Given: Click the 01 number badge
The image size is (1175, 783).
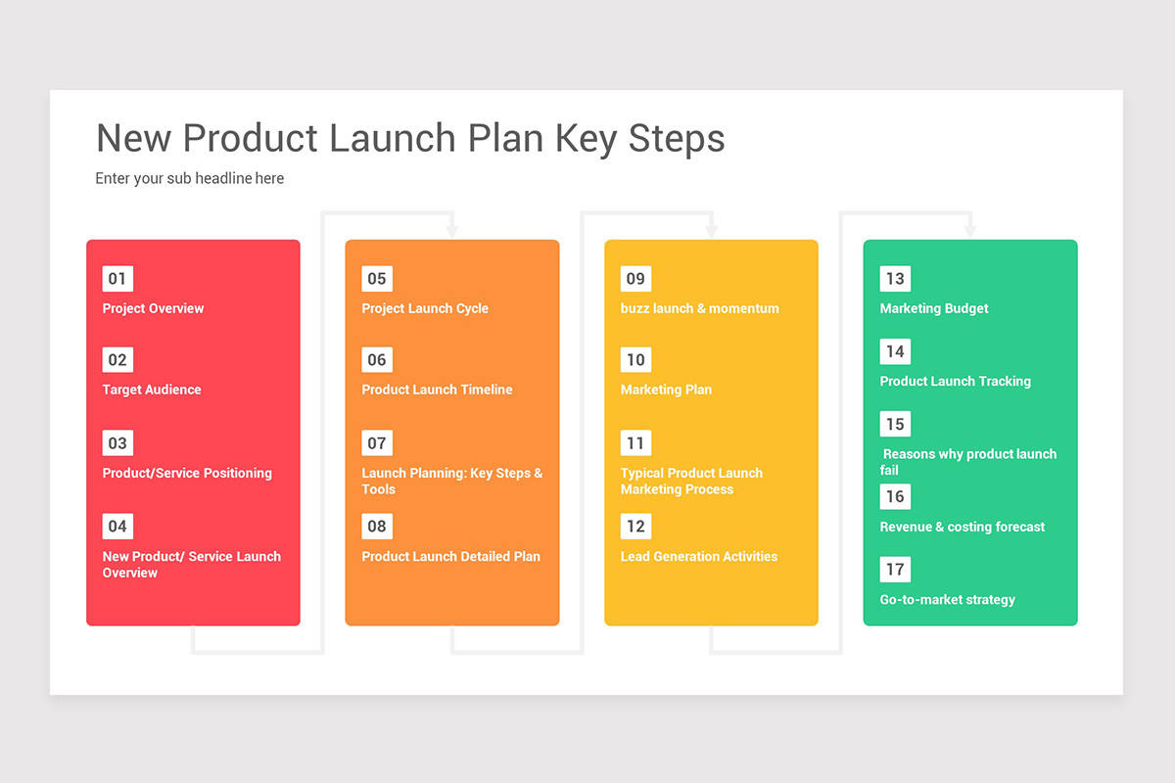Looking at the screenshot, I should tap(117, 279).
